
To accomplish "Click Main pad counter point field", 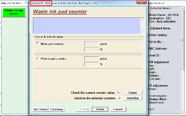I will coord(91,44).
